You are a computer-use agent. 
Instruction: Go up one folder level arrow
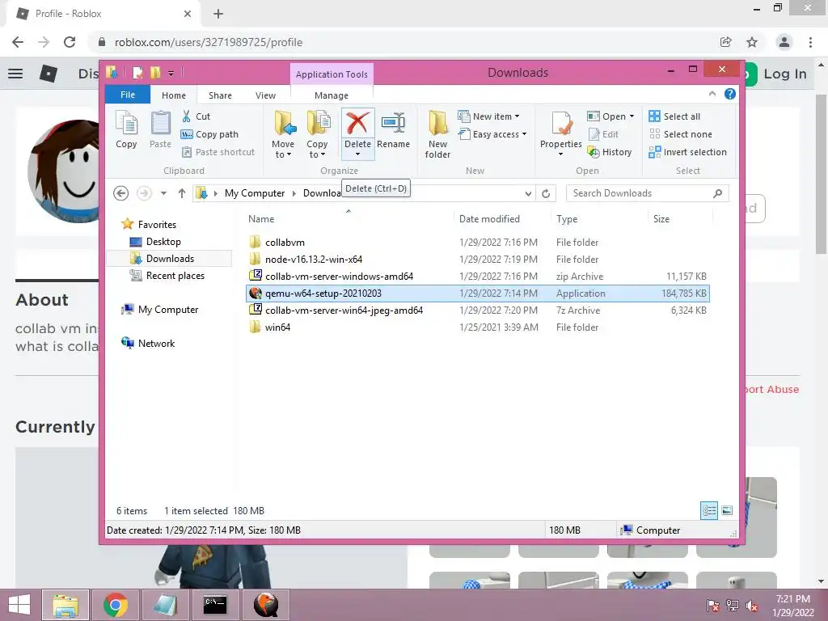(182, 193)
